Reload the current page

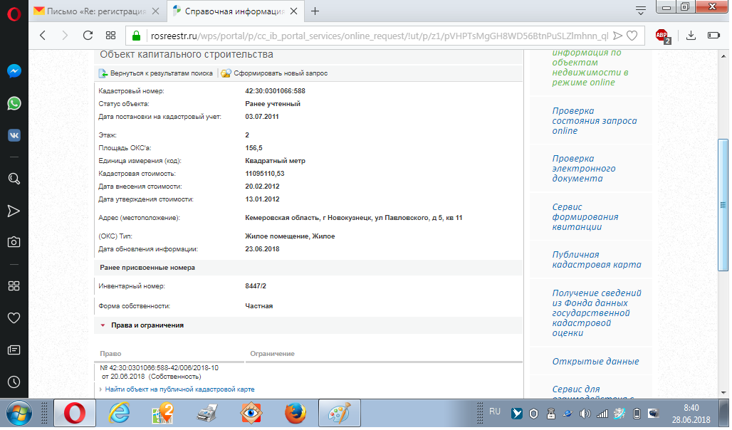(x=88, y=35)
